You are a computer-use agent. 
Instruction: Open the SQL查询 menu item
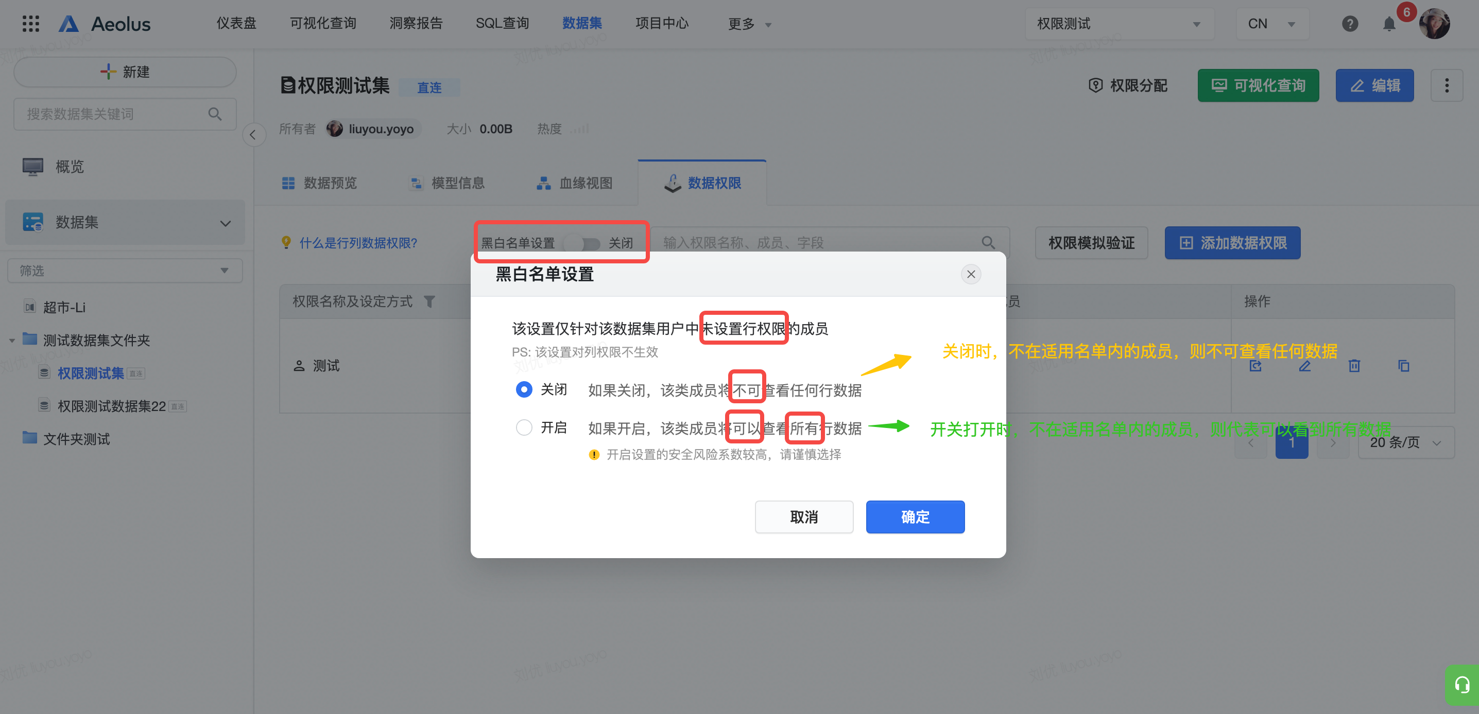[x=502, y=24]
